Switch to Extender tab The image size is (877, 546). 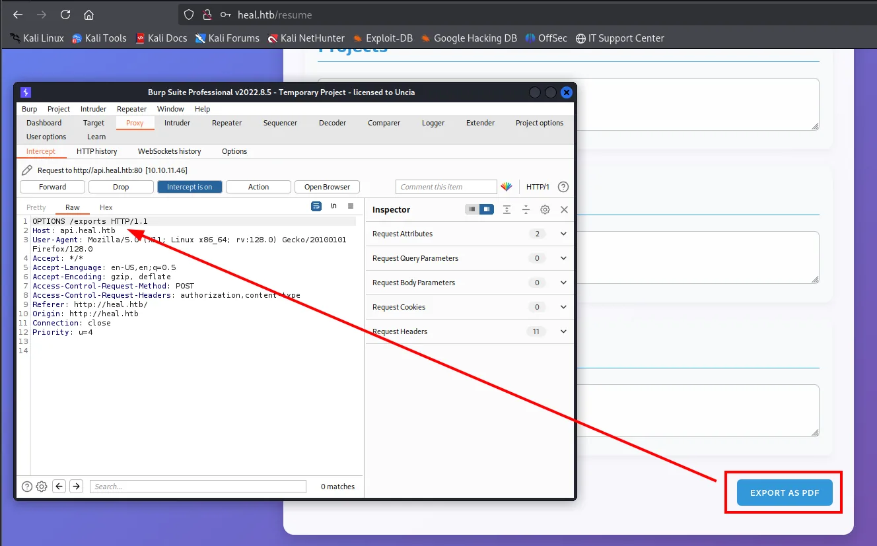[480, 123]
